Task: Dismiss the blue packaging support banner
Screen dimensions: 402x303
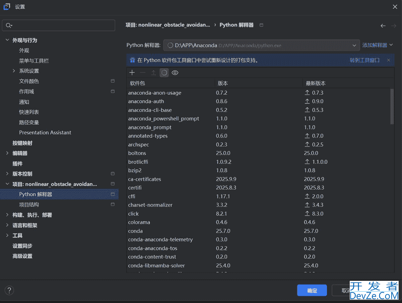Action: tap(389, 60)
